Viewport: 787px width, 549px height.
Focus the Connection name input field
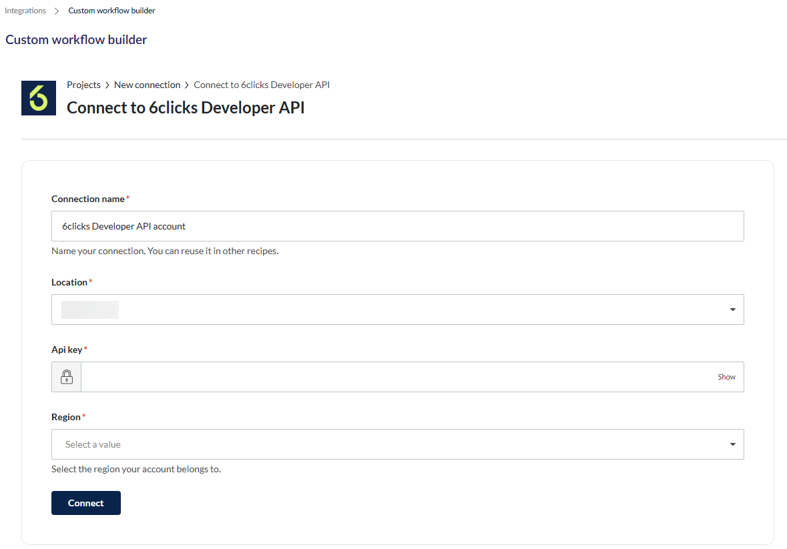click(x=398, y=226)
